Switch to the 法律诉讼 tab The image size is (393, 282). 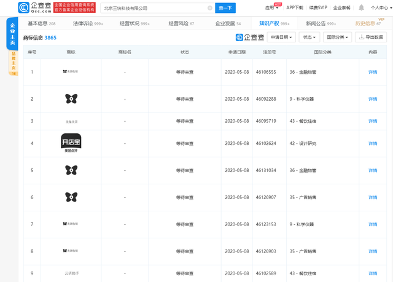(x=88, y=23)
